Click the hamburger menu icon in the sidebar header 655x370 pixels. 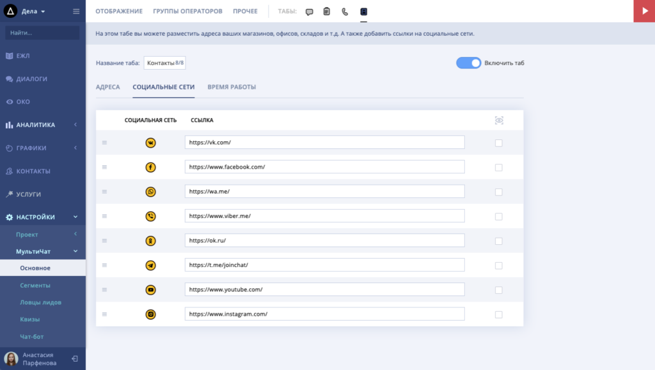76,12
